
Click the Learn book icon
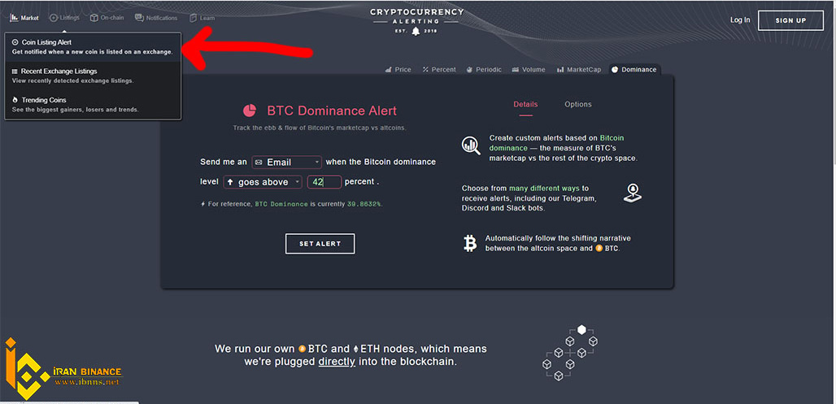193,18
